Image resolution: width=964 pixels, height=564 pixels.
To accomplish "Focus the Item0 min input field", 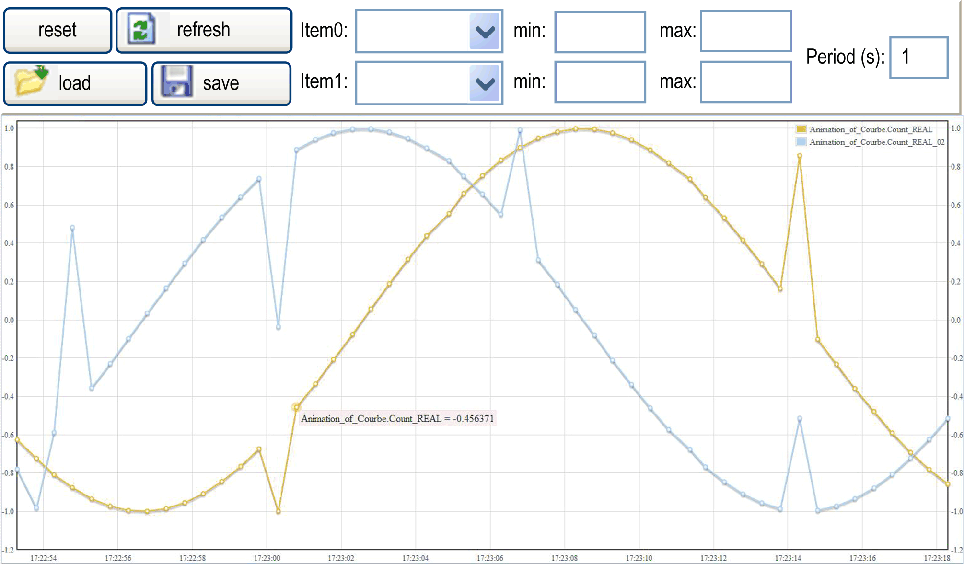I will coord(600,32).
